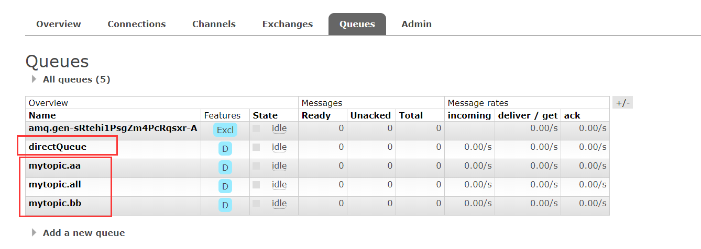Click the D badge for mytopic.aa
The width and height of the screenshot is (701, 249).
pos(225,168)
